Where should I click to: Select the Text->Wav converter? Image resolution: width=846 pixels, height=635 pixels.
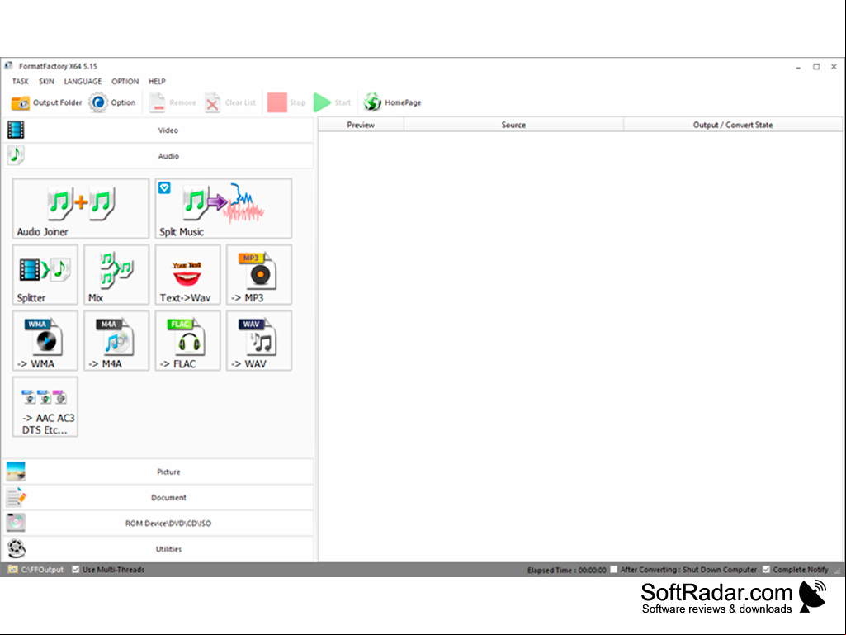(x=187, y=274)
